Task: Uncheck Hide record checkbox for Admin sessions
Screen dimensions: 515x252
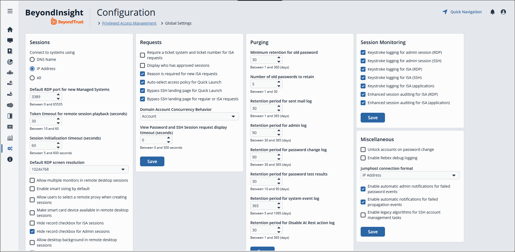Action: pos(32,231)
